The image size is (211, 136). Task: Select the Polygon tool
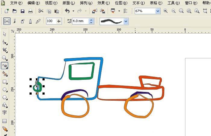pyautogui.click(x=5, y=97)
